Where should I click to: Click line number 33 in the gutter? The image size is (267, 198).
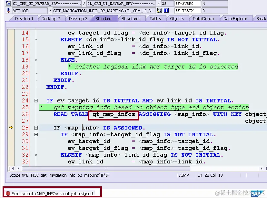(x=25, y=162)
